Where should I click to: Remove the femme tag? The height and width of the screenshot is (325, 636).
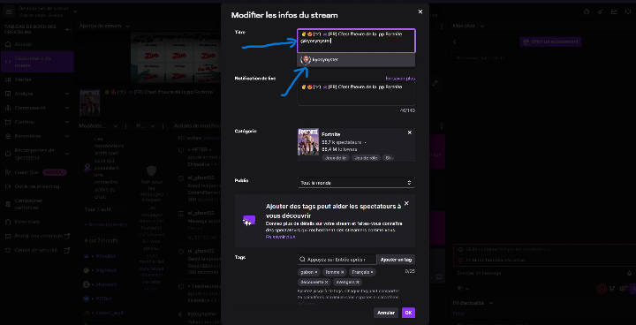click(343, 272)
